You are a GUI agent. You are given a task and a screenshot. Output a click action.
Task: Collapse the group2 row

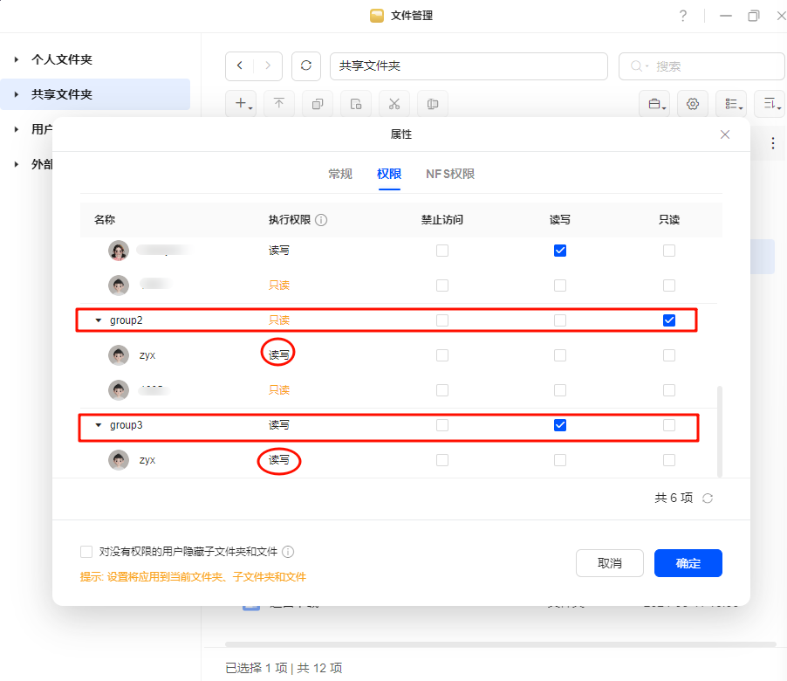(99, 320)
